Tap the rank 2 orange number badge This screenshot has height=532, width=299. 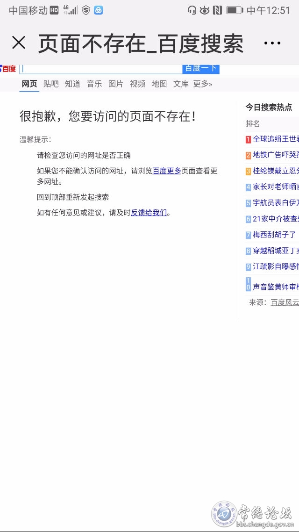[x=249, y=155]
